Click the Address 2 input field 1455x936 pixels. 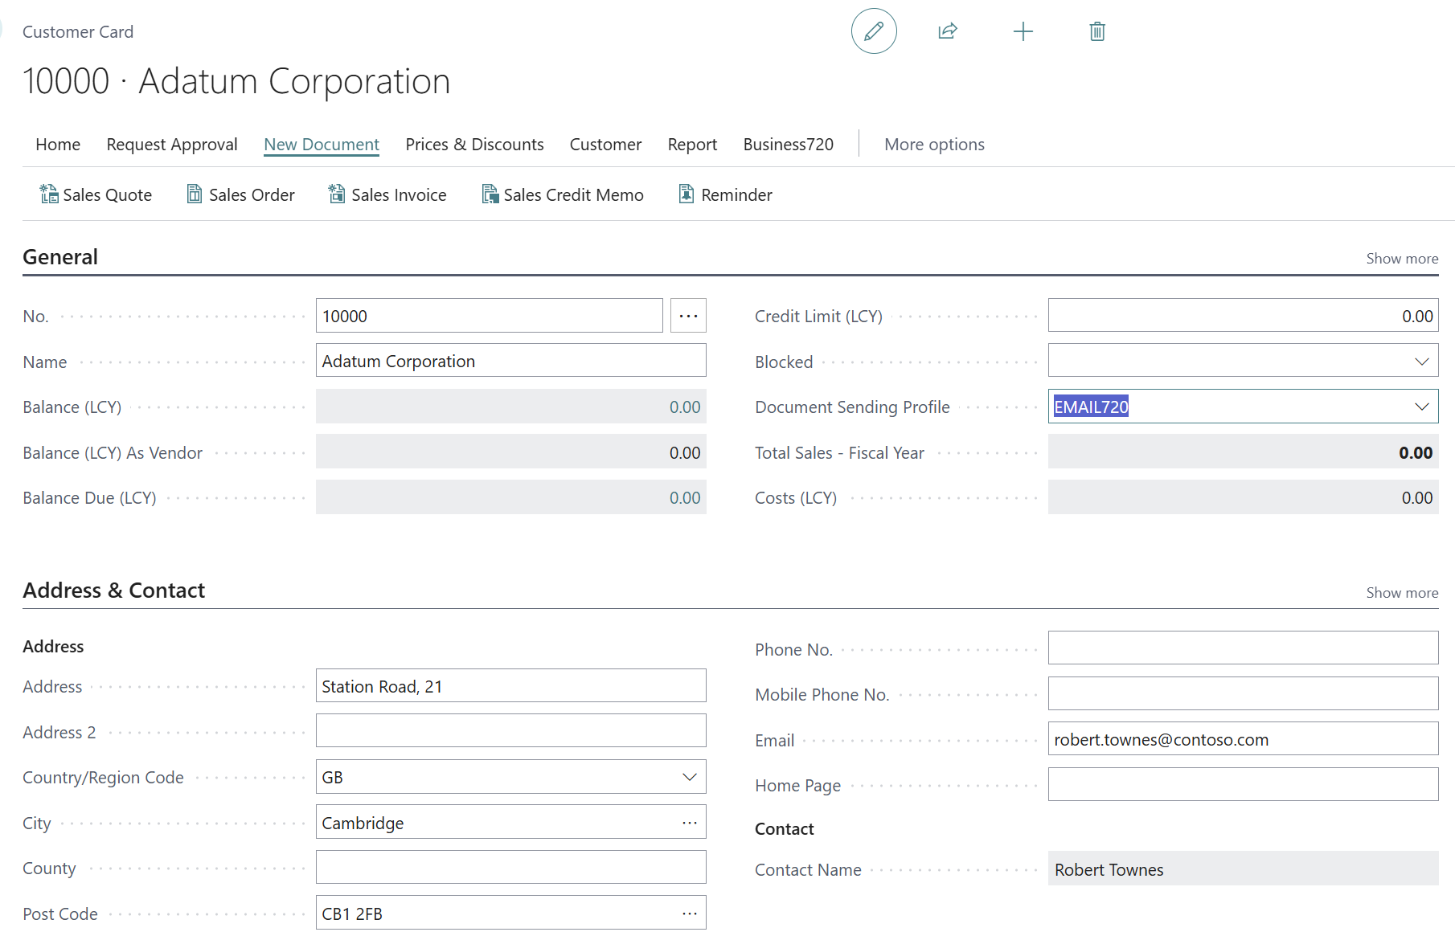[x=510, y=731]
